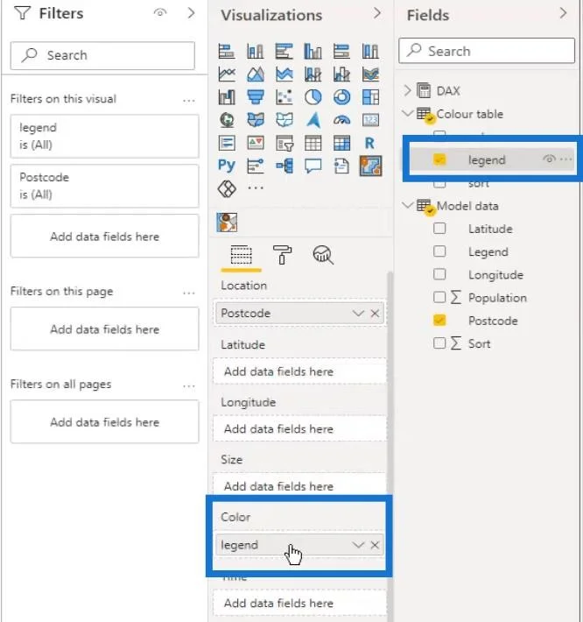This screenshot has width=583, height=622.
Task: Check the Legend field in Model data
Action: pyautogui.click(x=439, y=251)
